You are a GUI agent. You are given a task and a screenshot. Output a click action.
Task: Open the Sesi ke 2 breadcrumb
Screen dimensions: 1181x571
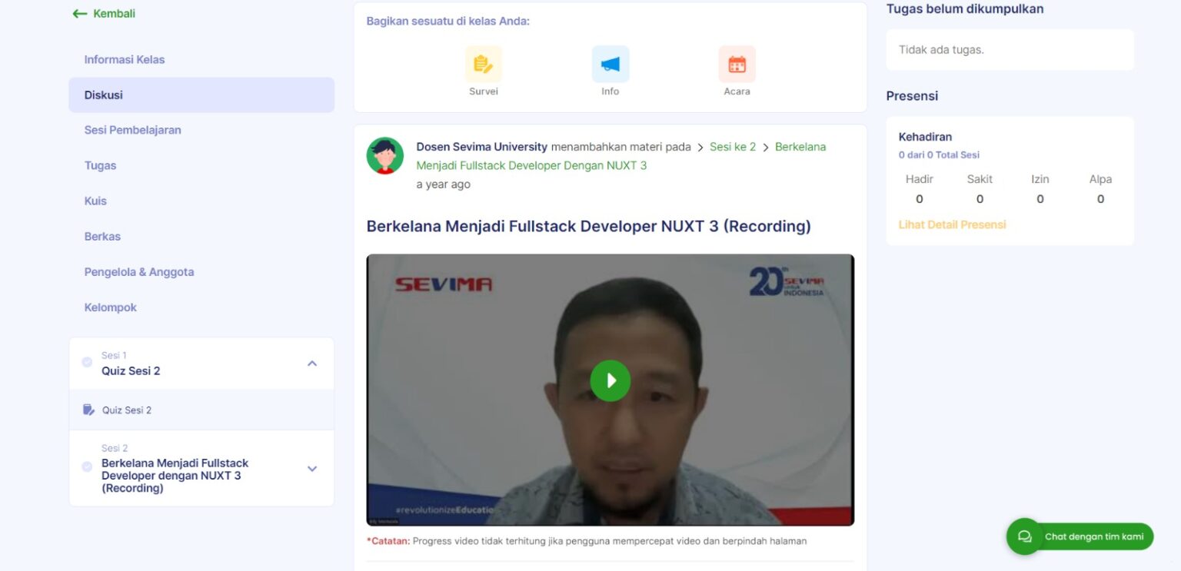pos(732,146)
